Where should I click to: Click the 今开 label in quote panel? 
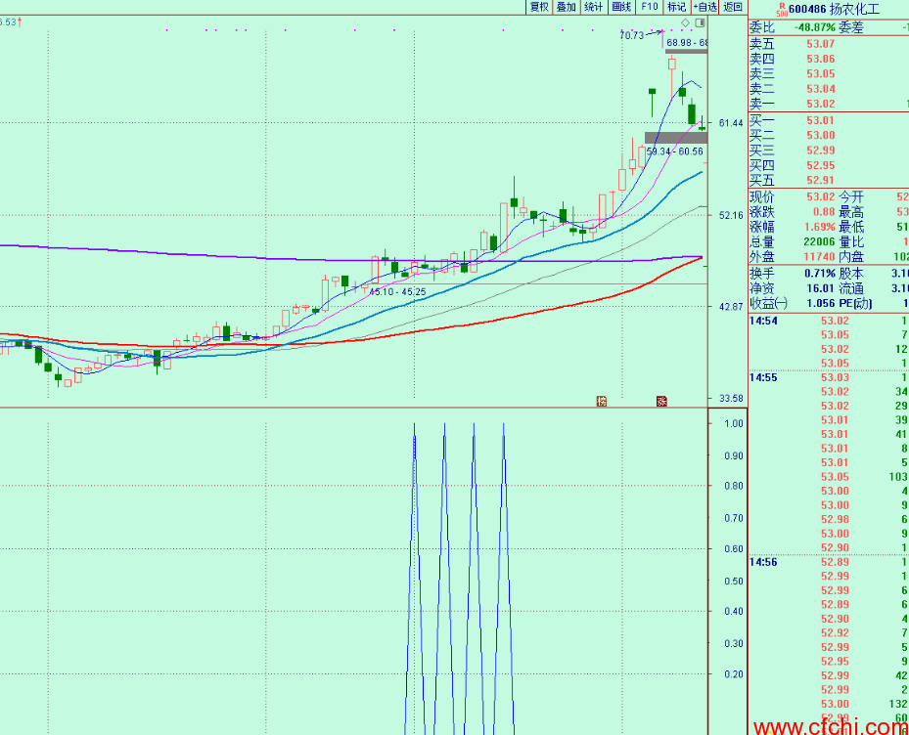(851, 196)
